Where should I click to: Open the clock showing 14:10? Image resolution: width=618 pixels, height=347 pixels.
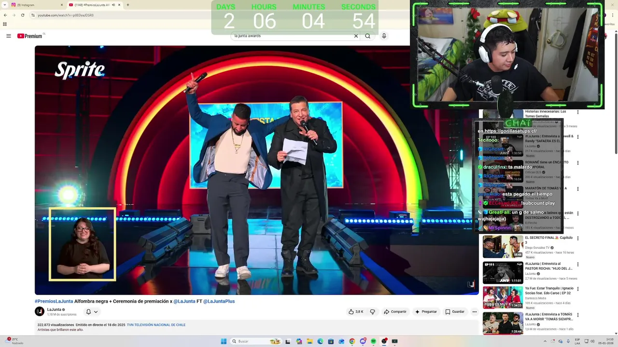click(x=605, y=341)
